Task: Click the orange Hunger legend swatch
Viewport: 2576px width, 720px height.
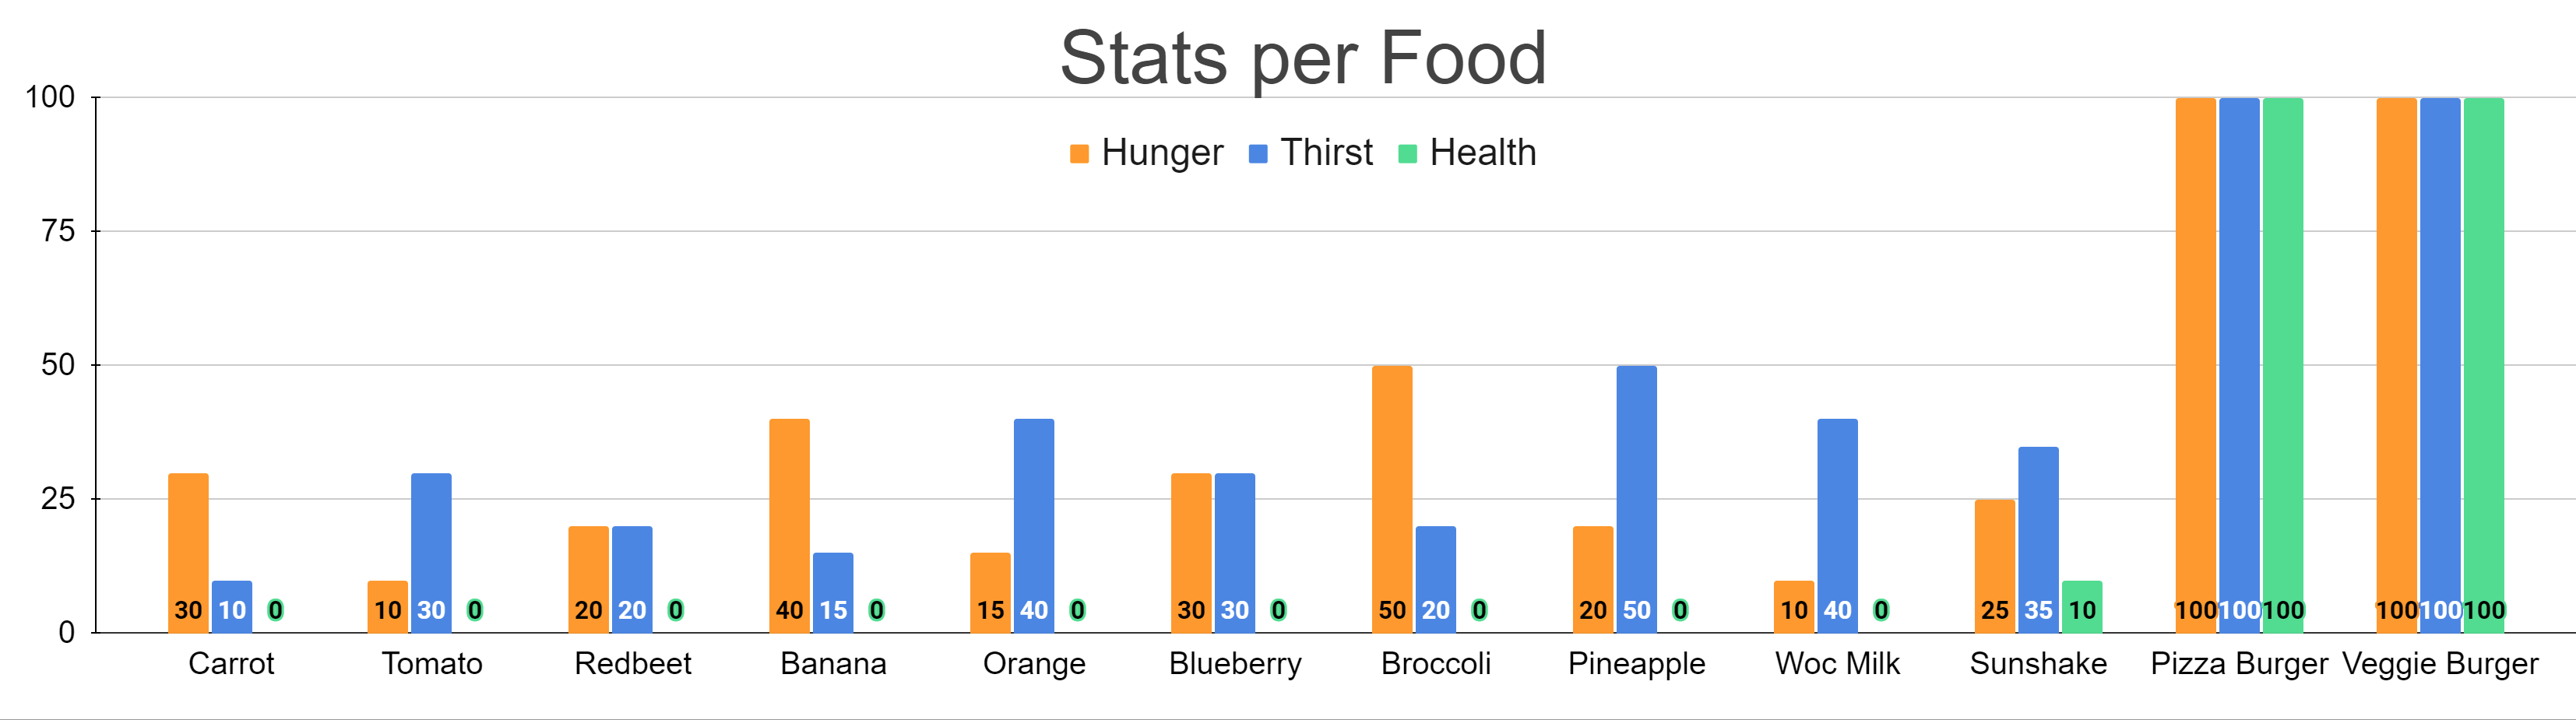Action: tap(1079, 154)
